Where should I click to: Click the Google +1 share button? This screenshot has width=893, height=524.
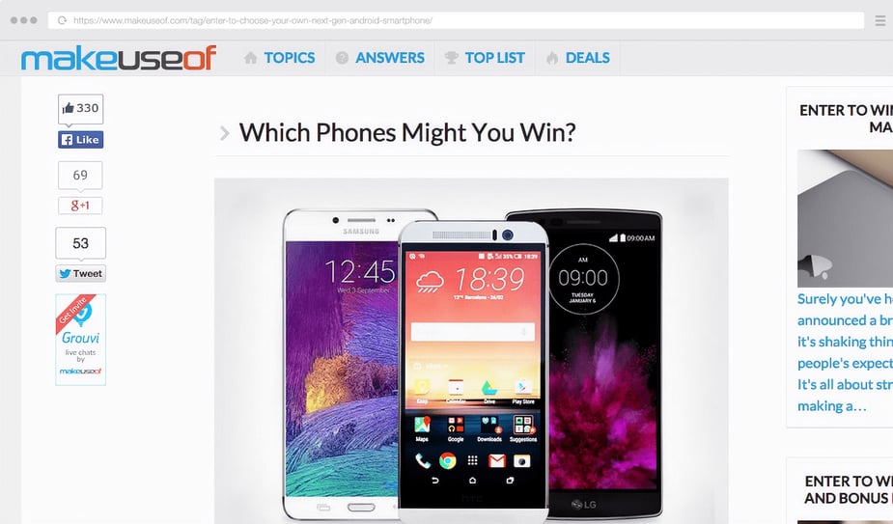pos(80,206)
